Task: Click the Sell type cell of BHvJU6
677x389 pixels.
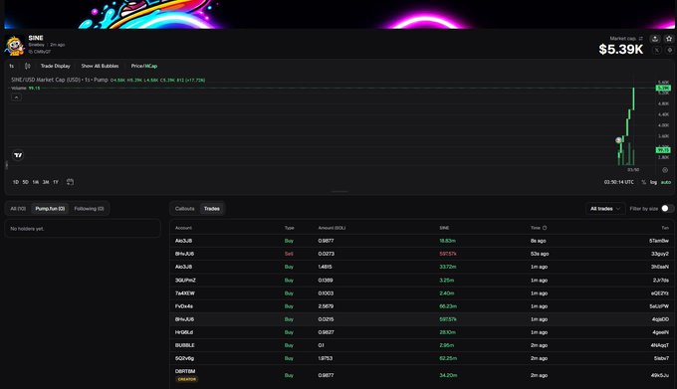Action: (x=289, y=254)
